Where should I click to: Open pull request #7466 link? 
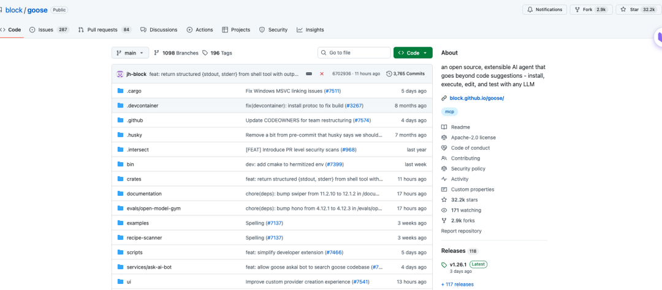[334, 253]
